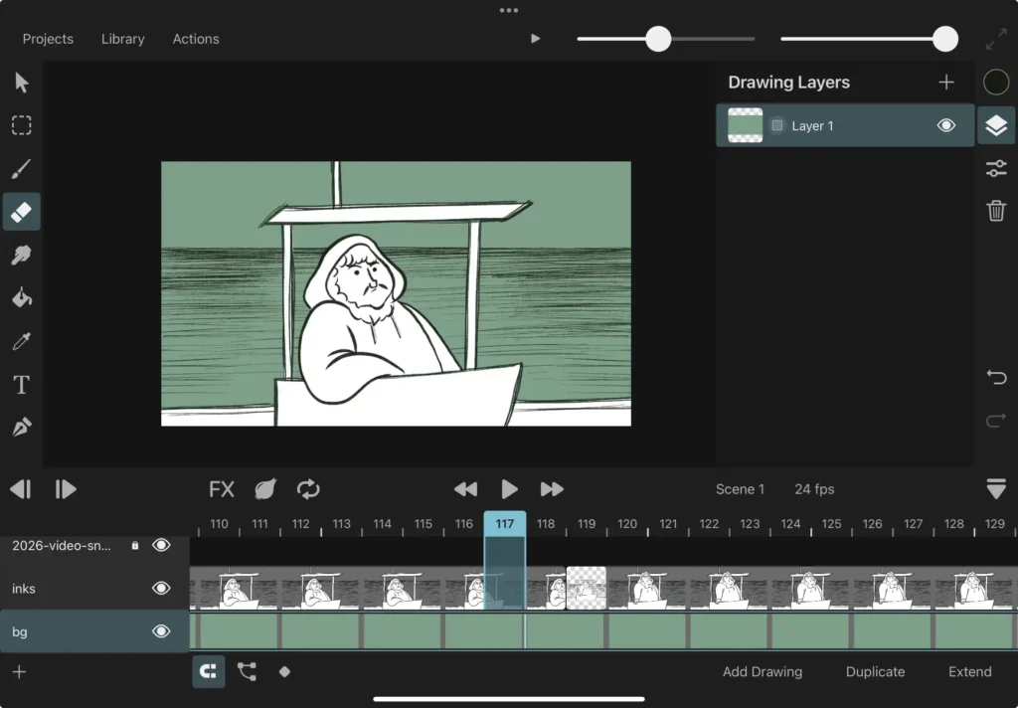This screenshot has height=708, width=1018.
Task: Open the Library menu
Action: [122, 39]
